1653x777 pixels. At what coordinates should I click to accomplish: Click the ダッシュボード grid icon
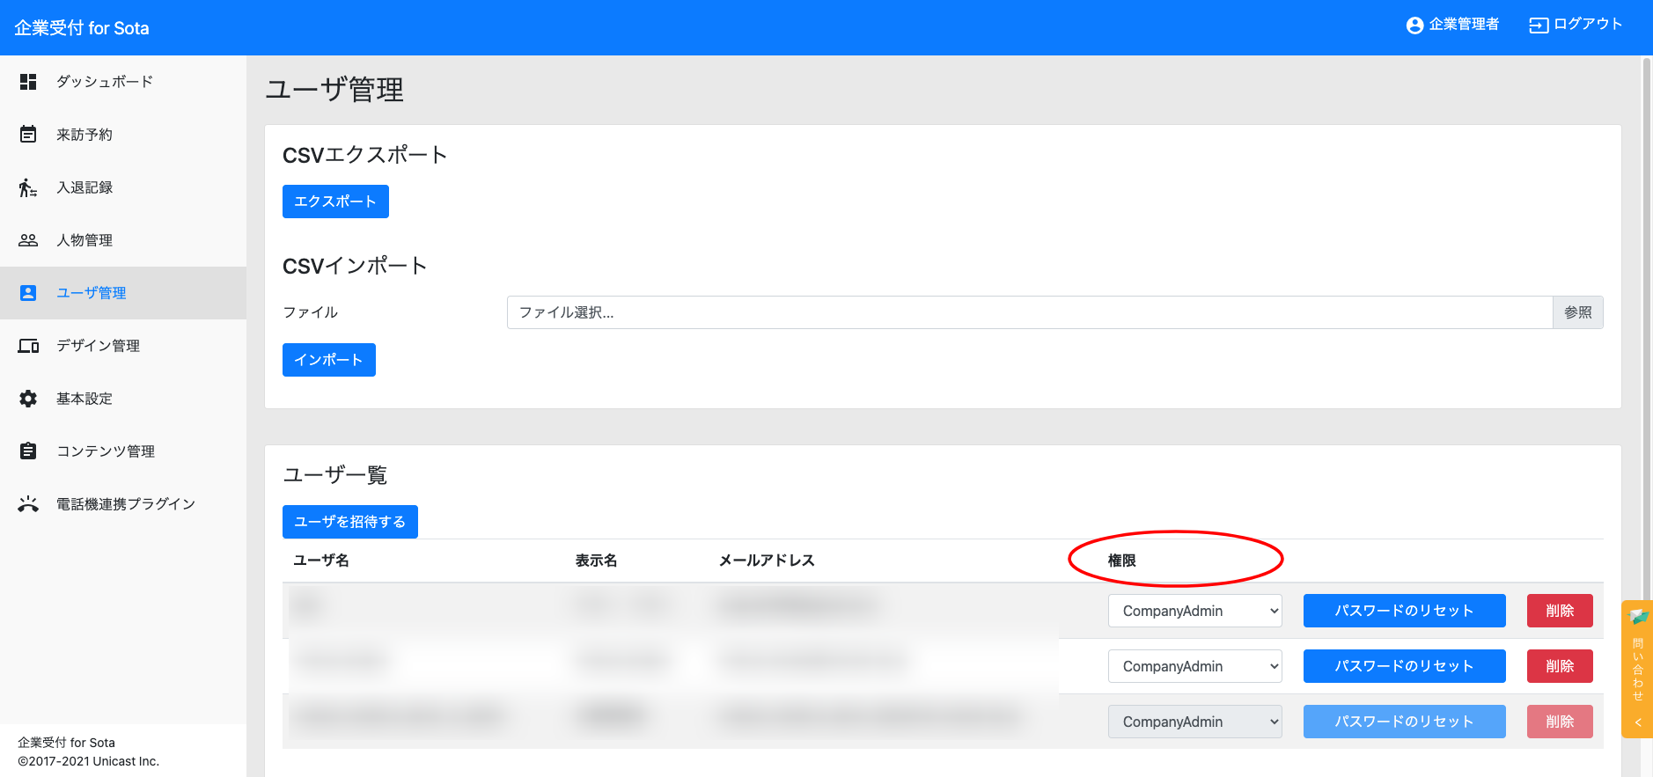click(x=28, y=82)
